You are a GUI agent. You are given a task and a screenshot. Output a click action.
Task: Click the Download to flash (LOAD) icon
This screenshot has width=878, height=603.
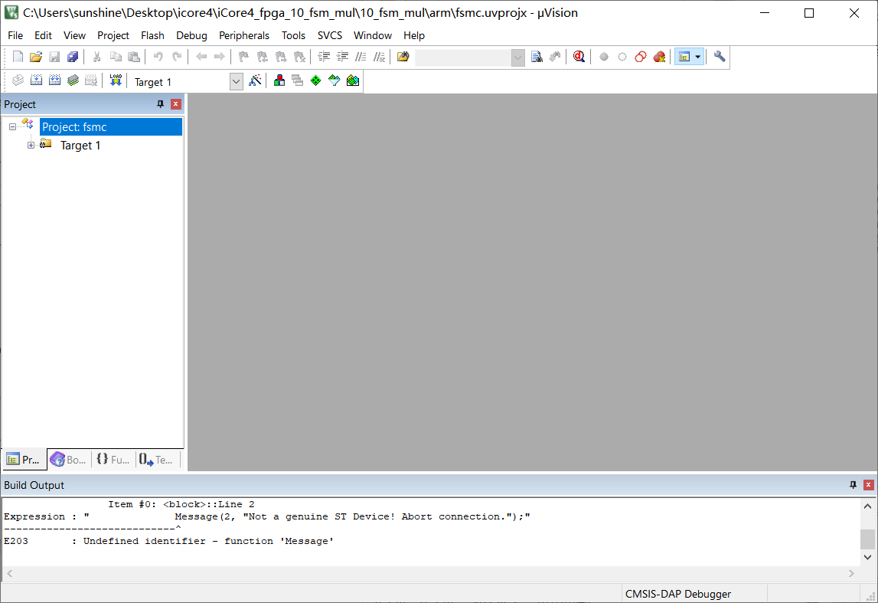pyautogui.click(x=116, y=80)
